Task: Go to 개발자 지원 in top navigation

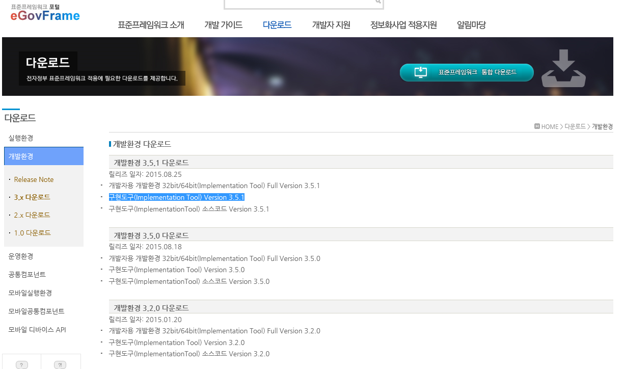Action: [x=331, y=25]
